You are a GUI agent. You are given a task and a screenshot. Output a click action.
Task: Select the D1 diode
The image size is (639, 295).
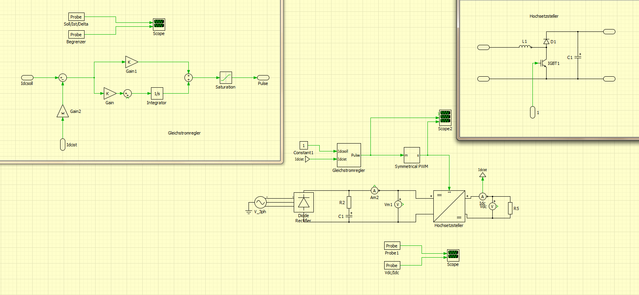546,42
